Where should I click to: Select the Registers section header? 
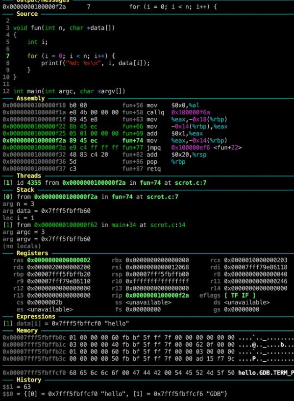(x=32, y=253)
